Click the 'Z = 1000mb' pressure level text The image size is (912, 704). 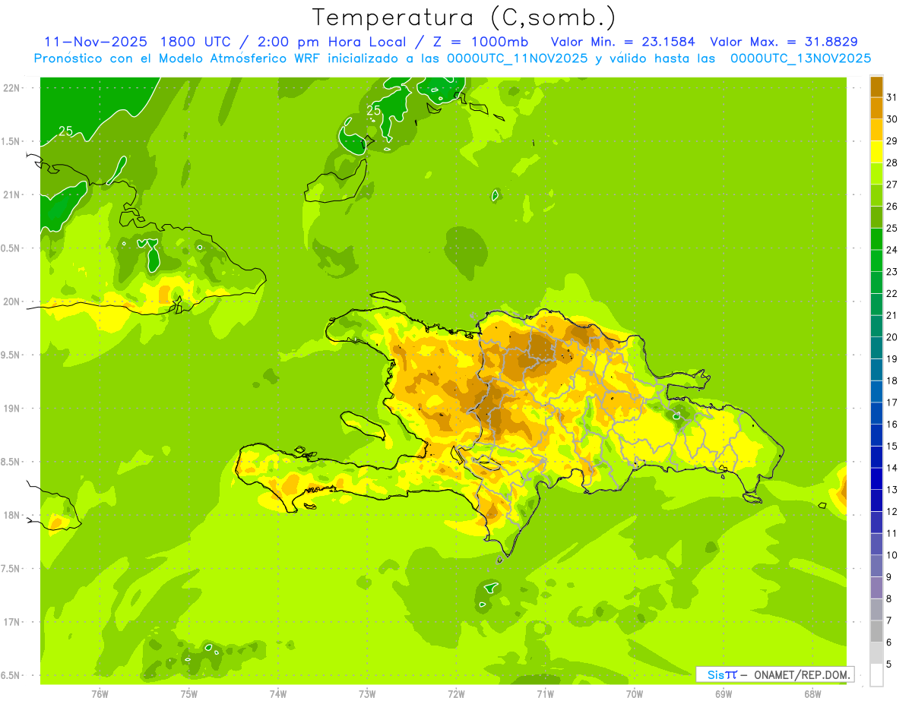[x=482, y=43]
